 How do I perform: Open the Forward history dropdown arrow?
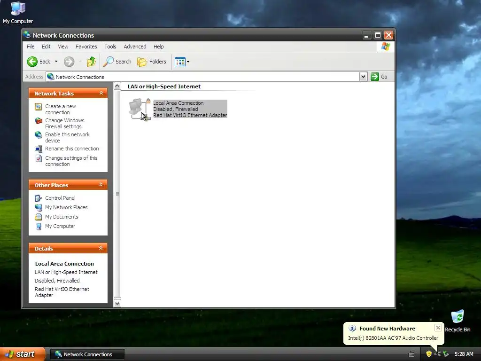coord(80,62)
